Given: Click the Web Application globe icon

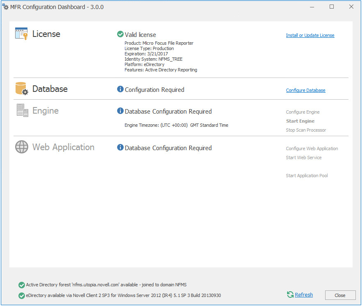Looking at the screenshot, I should 22,147.
